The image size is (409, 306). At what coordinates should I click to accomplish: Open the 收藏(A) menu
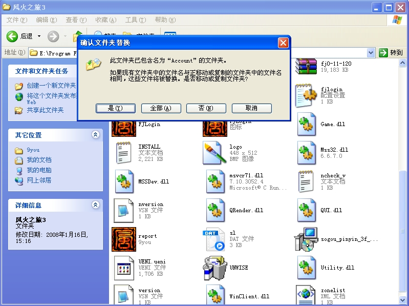coord(105,20)
